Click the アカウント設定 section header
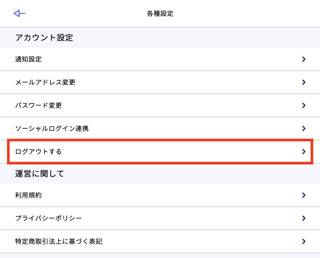The width and height of the screenshot is (320, 258). (x=44, y=38)
